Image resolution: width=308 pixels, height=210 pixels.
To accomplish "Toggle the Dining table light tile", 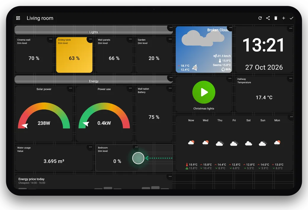I will (74, 55).
